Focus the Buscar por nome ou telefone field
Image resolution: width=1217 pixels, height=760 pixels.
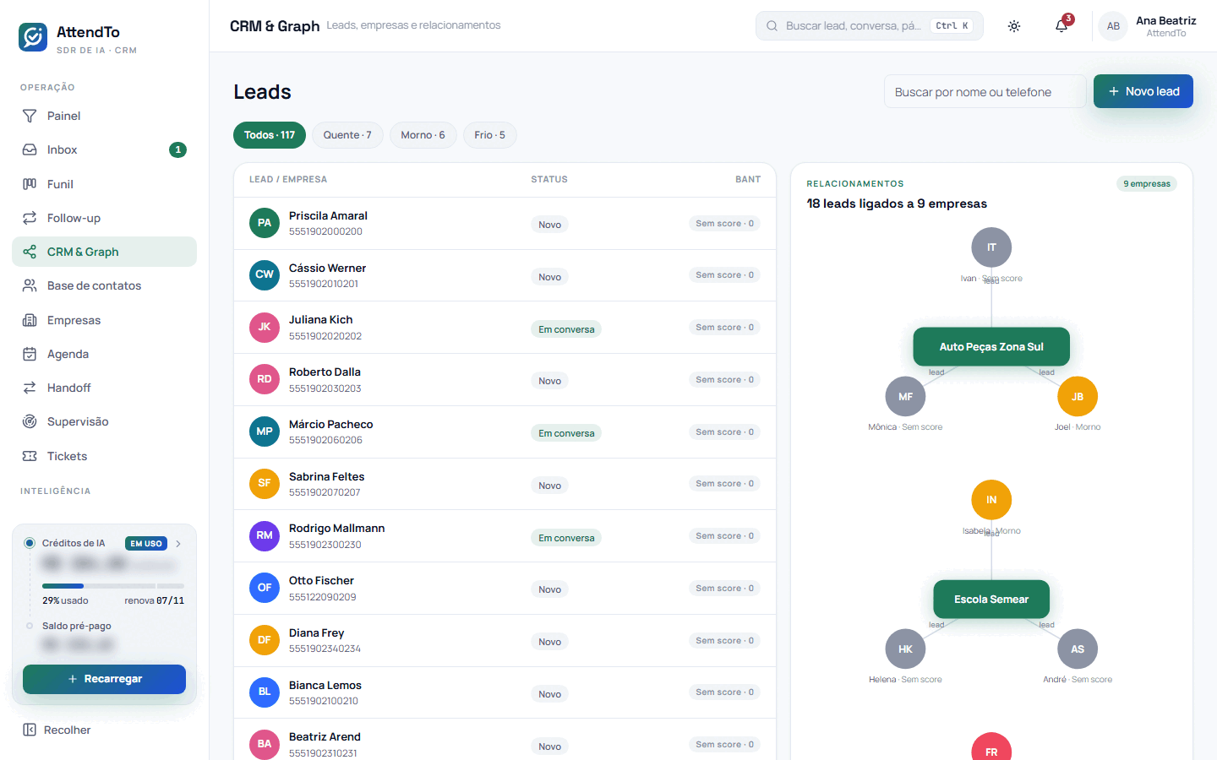[985, 91]
